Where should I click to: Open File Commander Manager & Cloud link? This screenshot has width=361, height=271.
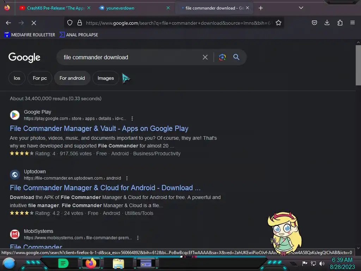105,188
